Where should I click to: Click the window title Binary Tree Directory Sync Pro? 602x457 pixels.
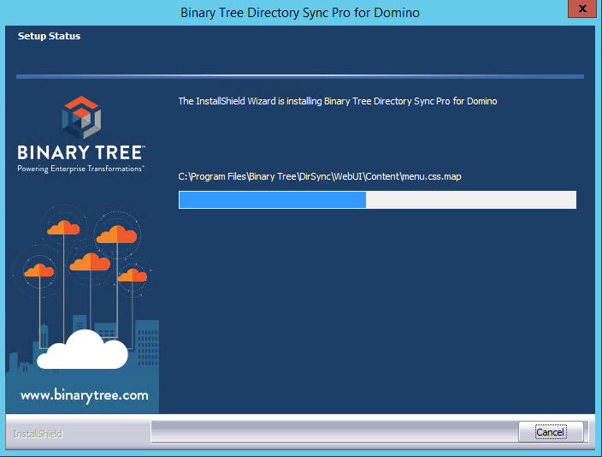(x=300, y=13)
